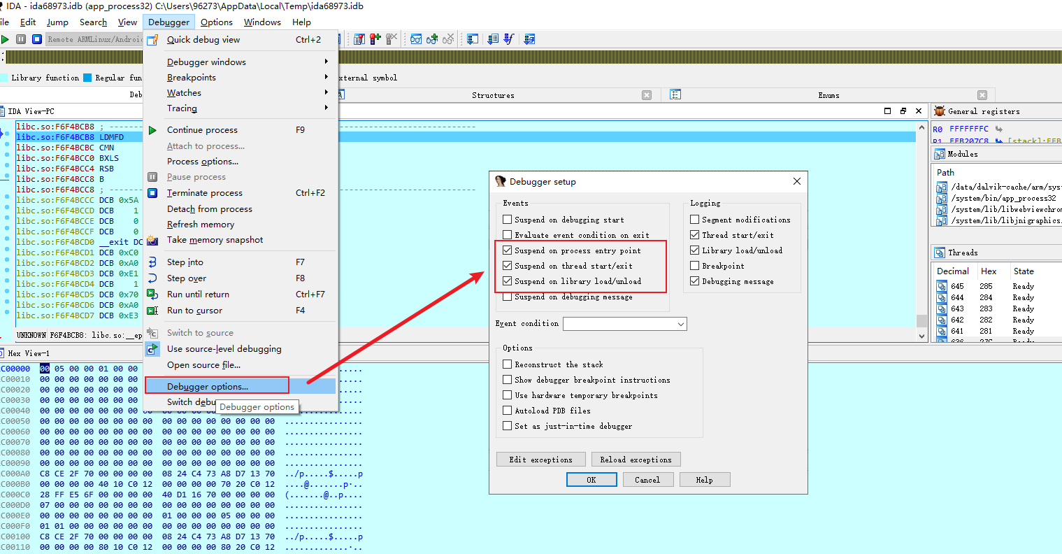Click the Edit exceptions button
Viewport: 1062px width, 554px height.
(x=541, y=460)
